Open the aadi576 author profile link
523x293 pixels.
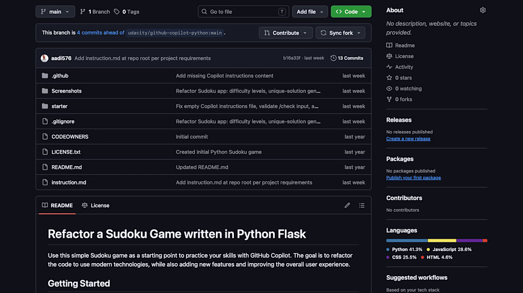pyautogui.click(x=61, y=58)
